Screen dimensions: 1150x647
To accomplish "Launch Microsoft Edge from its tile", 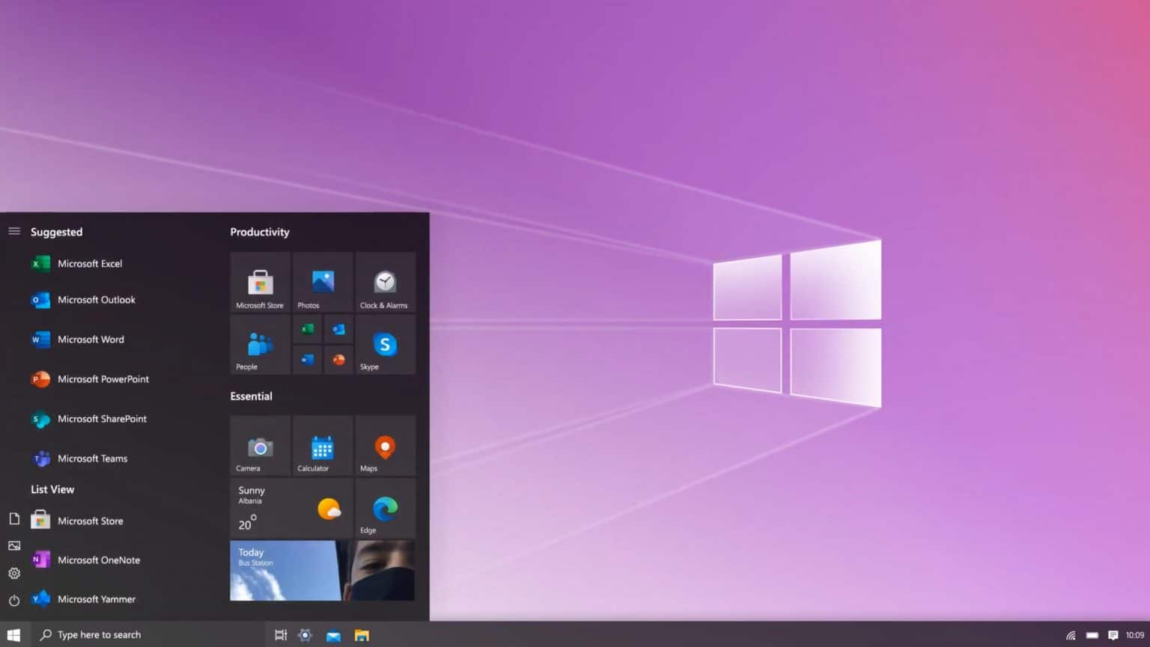I will tap(384, 508).
